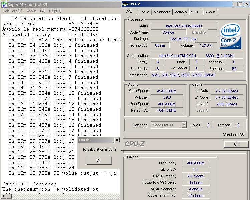Click the Stepping value 6
250x200 pixels.
pyautogui.click(x=234, y=62)
